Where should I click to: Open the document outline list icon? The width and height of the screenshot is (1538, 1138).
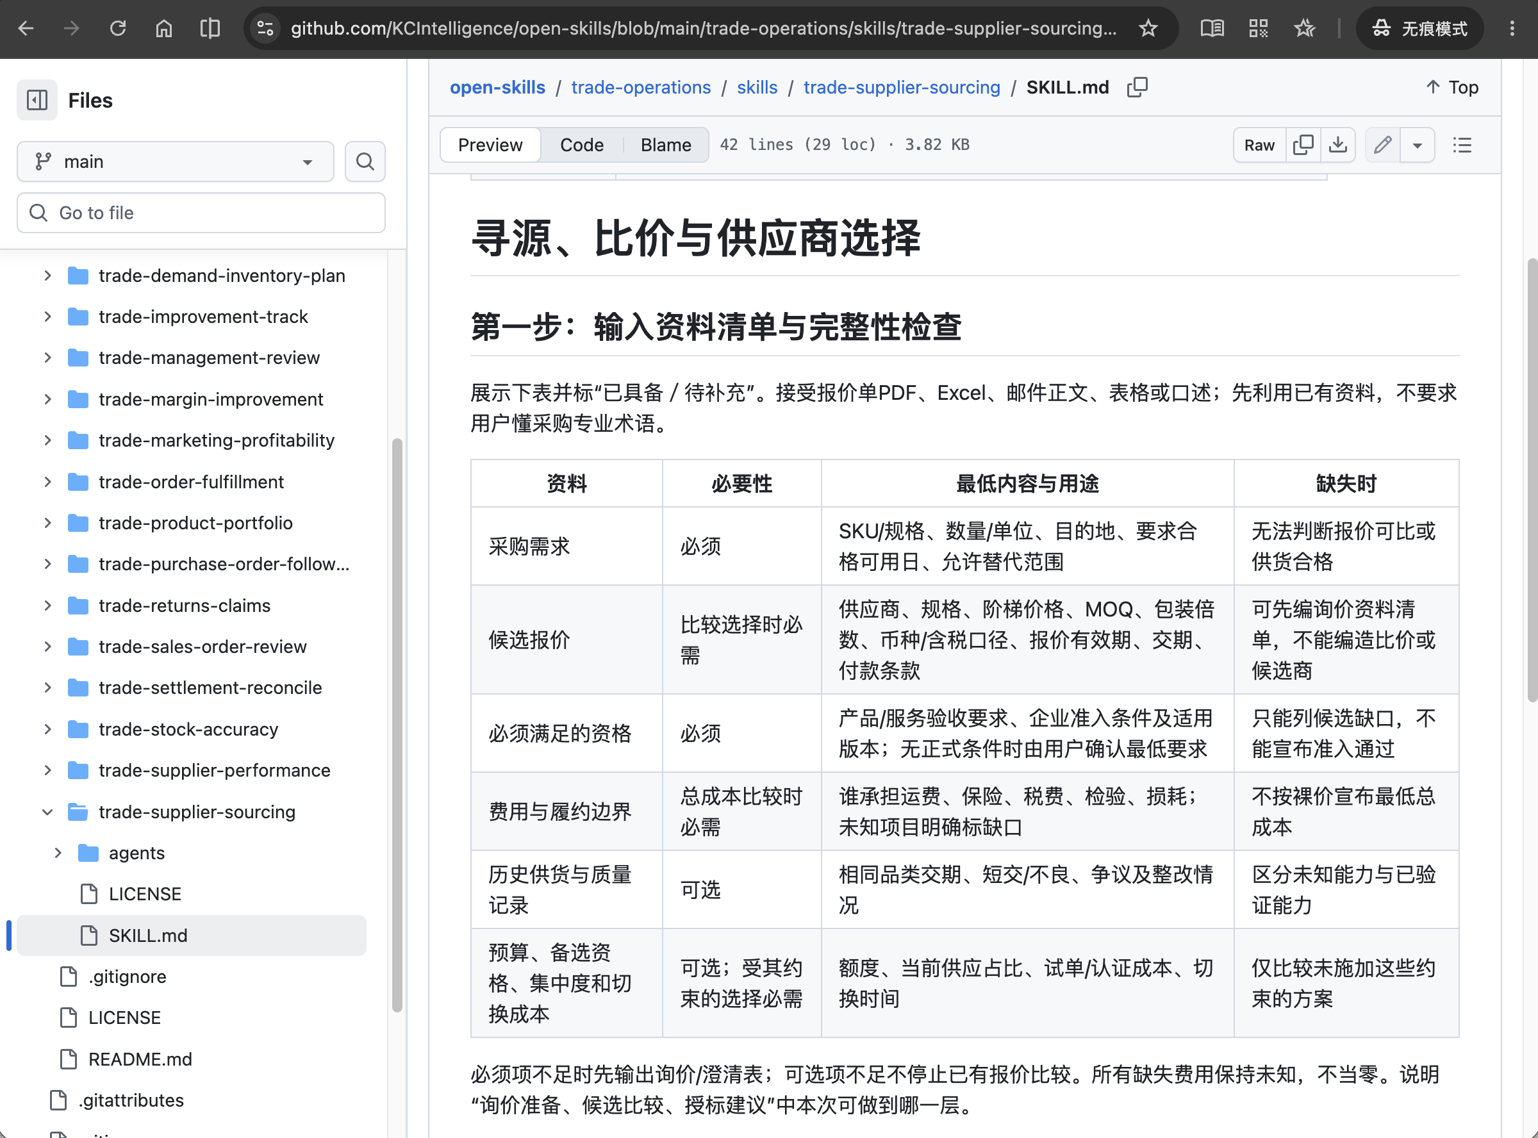click(x=1462, y=145)
